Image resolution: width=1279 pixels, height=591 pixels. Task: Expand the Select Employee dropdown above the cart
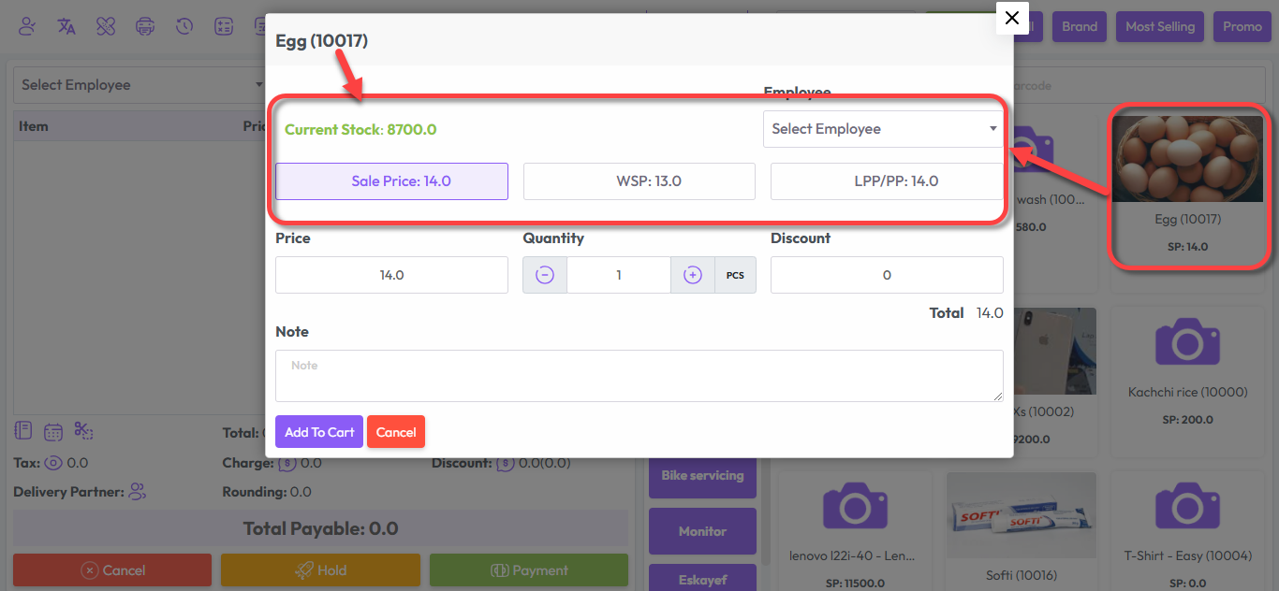[x=140, y=85]
